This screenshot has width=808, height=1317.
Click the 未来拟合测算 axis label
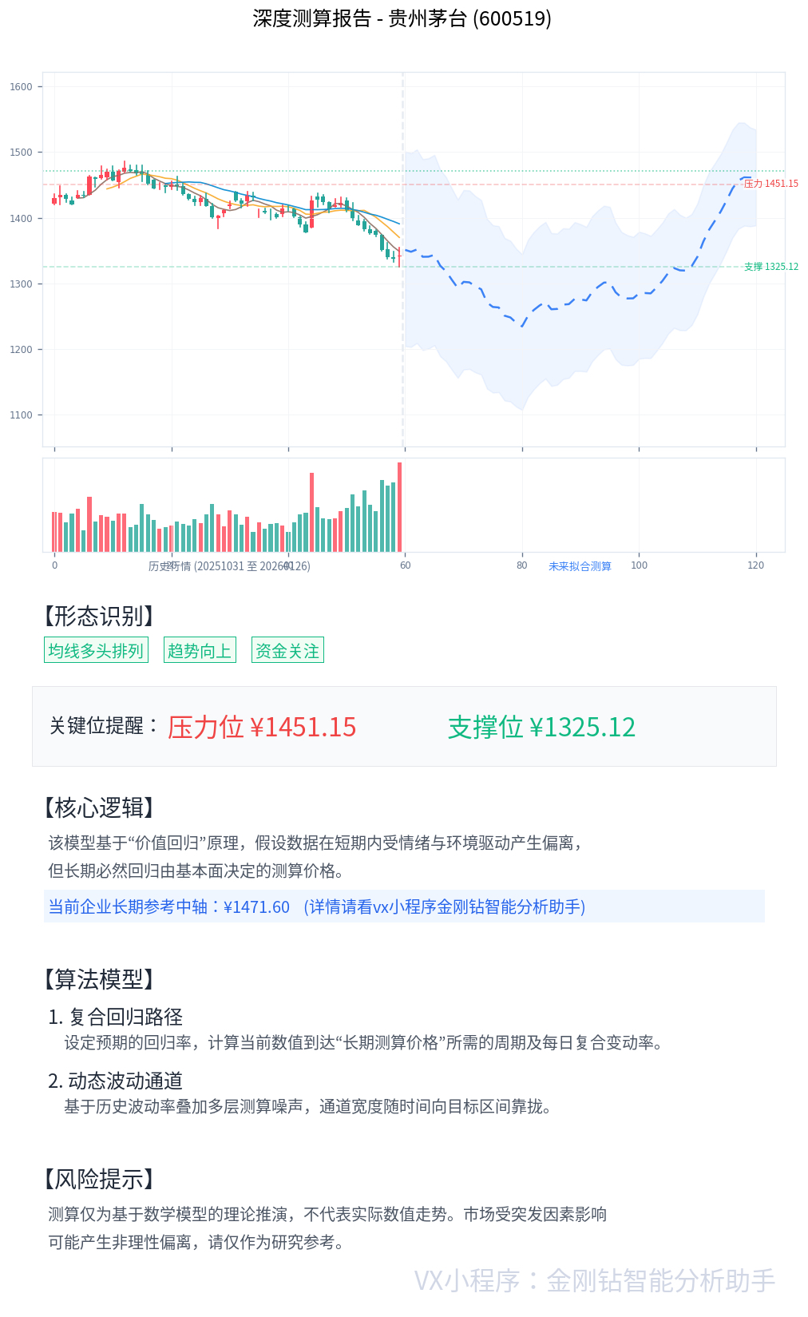(580, 566)
